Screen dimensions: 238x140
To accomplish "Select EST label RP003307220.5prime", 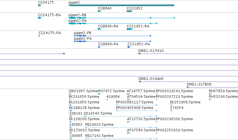I will click(174, 97).
